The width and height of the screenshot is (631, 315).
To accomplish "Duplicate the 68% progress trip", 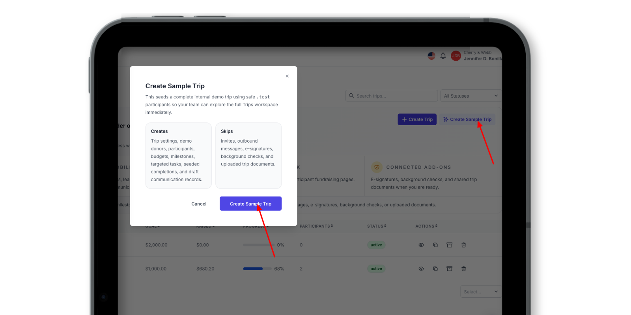I will pyautogui.click(x=435, y=269).
